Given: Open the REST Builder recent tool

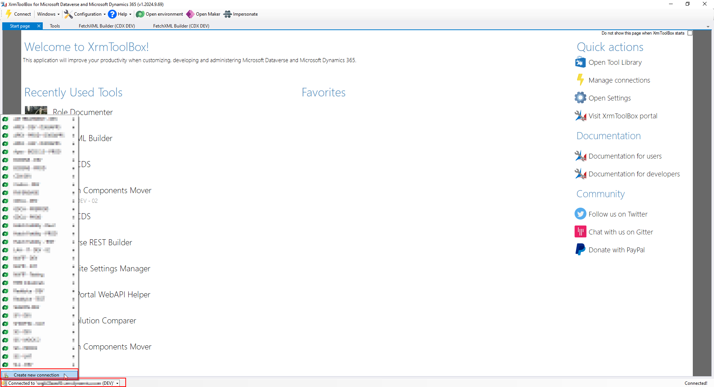Looking at the screenshot, I should (105, 242).
